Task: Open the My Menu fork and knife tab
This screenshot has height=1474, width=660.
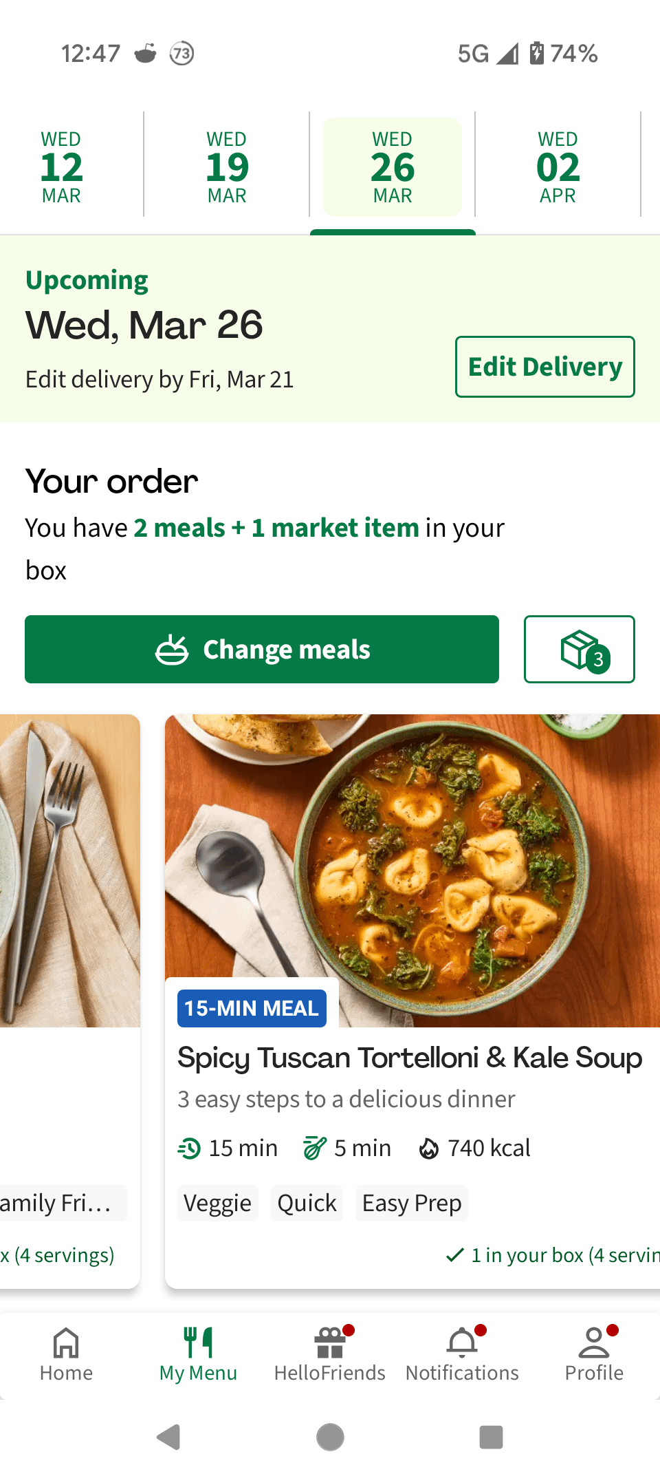Action: tap(198, 1354)
